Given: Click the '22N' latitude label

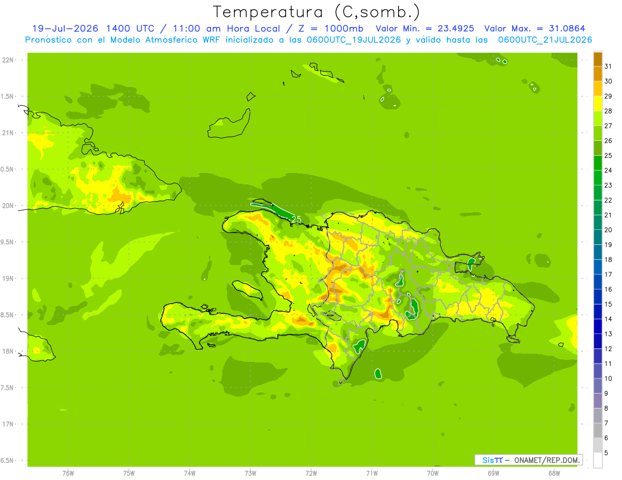Looking at the screenshot, I should pyautogui.click(x=8, y=60).
